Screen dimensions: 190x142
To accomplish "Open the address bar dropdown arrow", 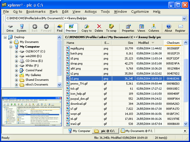I will coord(184,19).
